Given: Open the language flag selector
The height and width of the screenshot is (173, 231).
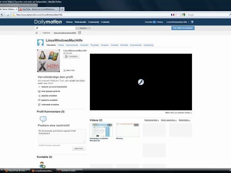Looking at the screenshot, I should click(x=173, y=15).
